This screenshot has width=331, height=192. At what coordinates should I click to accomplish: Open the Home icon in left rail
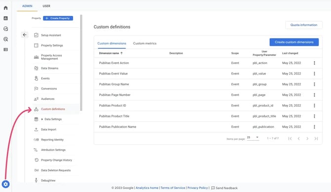[6, 8]
